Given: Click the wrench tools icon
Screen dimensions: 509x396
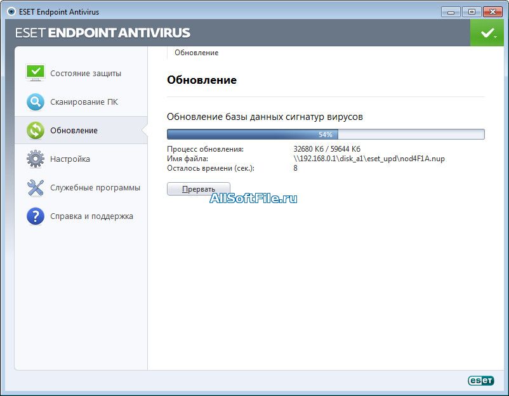Looking at the screenshot, I should pyautogui.click(x=36, y=188).
